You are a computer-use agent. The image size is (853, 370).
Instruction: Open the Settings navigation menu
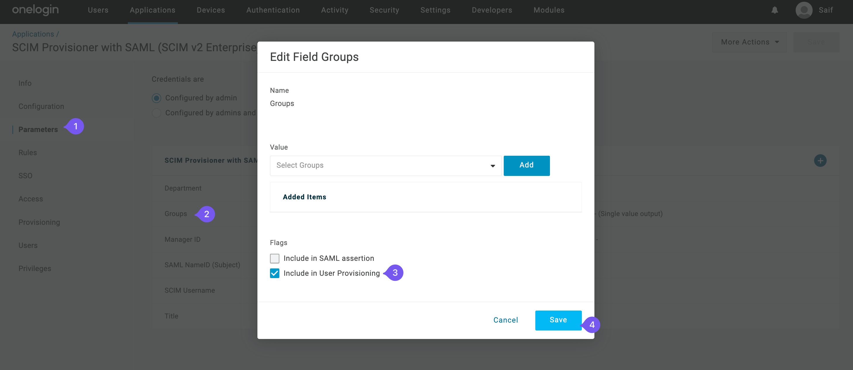(435, 10)
